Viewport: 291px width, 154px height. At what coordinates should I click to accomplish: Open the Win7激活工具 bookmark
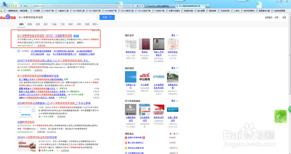pyautogui.click(x=77, y=11)
